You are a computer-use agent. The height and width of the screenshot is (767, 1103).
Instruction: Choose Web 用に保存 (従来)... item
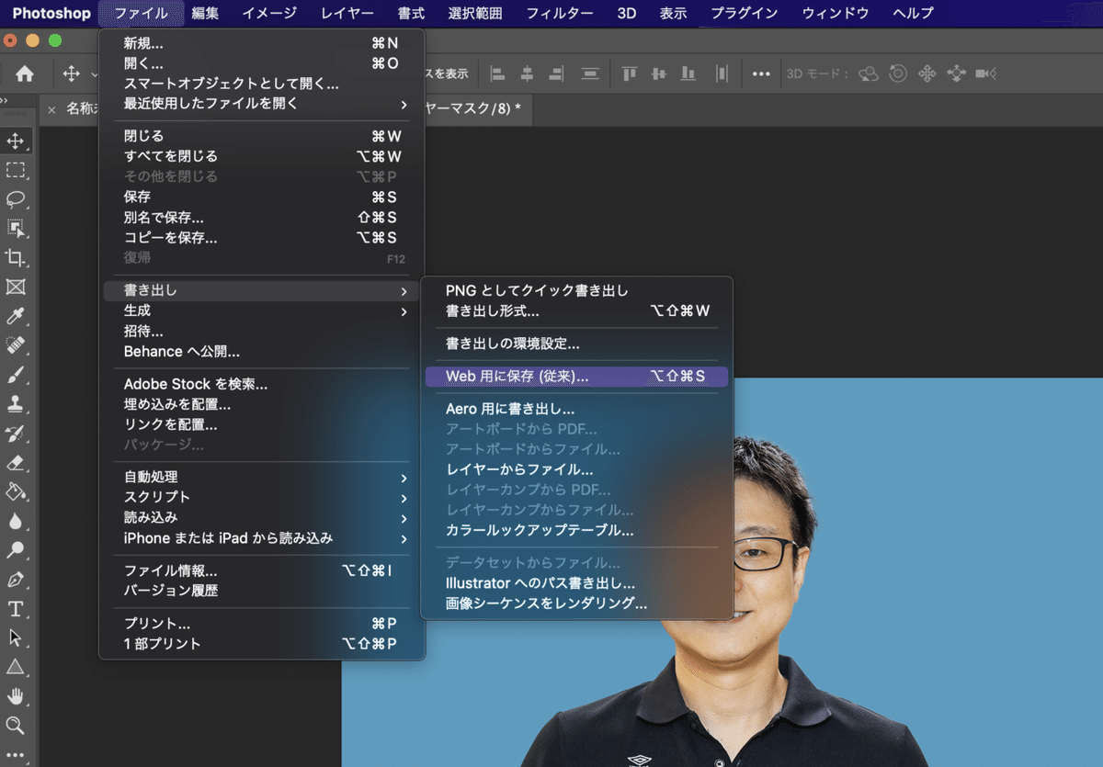click(x=575, y=377)
